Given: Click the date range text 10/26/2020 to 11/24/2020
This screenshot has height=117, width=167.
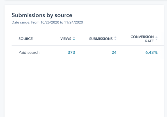Looking at the screenshot, I should [62, 22].
